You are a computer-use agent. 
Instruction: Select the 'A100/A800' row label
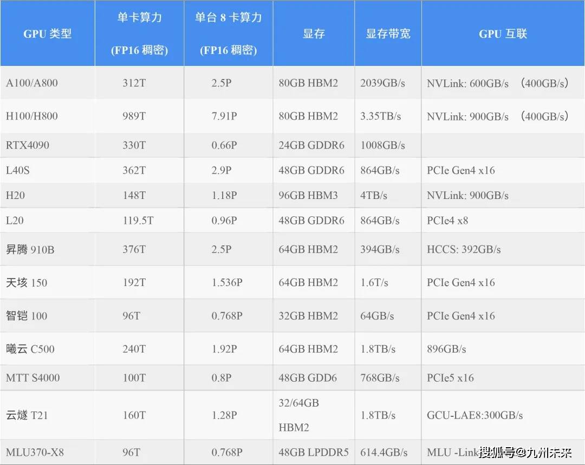pyautogui.click(x=32, y=83)
